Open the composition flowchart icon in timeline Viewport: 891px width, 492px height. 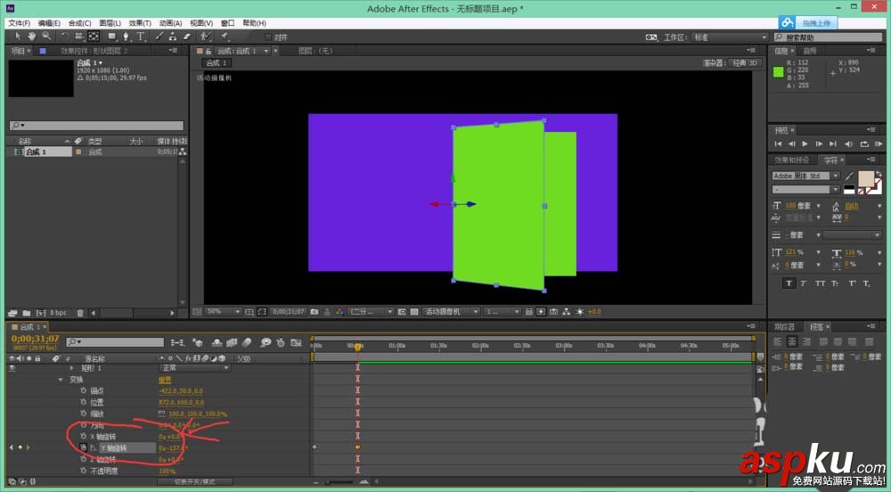click(178, 342)
